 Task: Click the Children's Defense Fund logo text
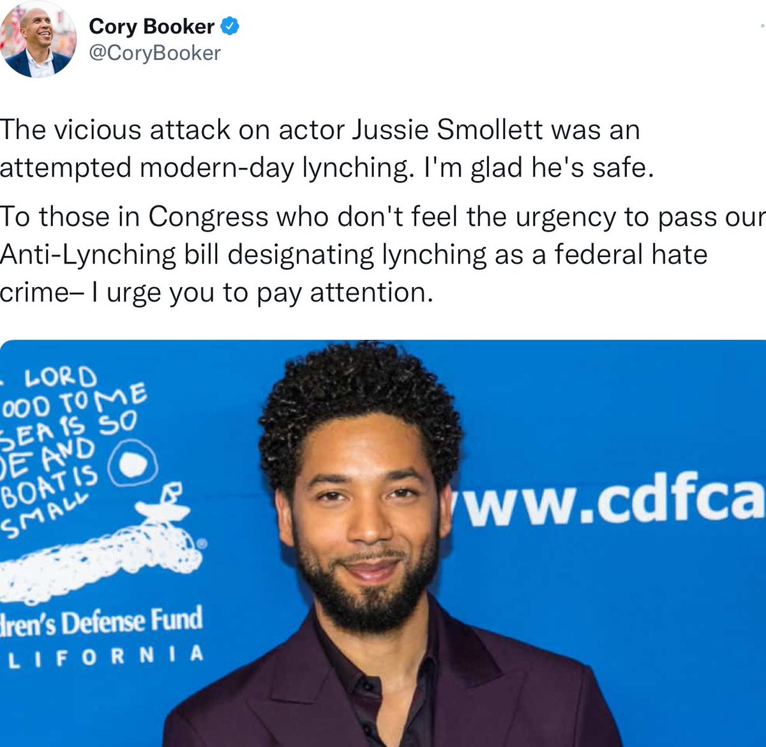101,621
